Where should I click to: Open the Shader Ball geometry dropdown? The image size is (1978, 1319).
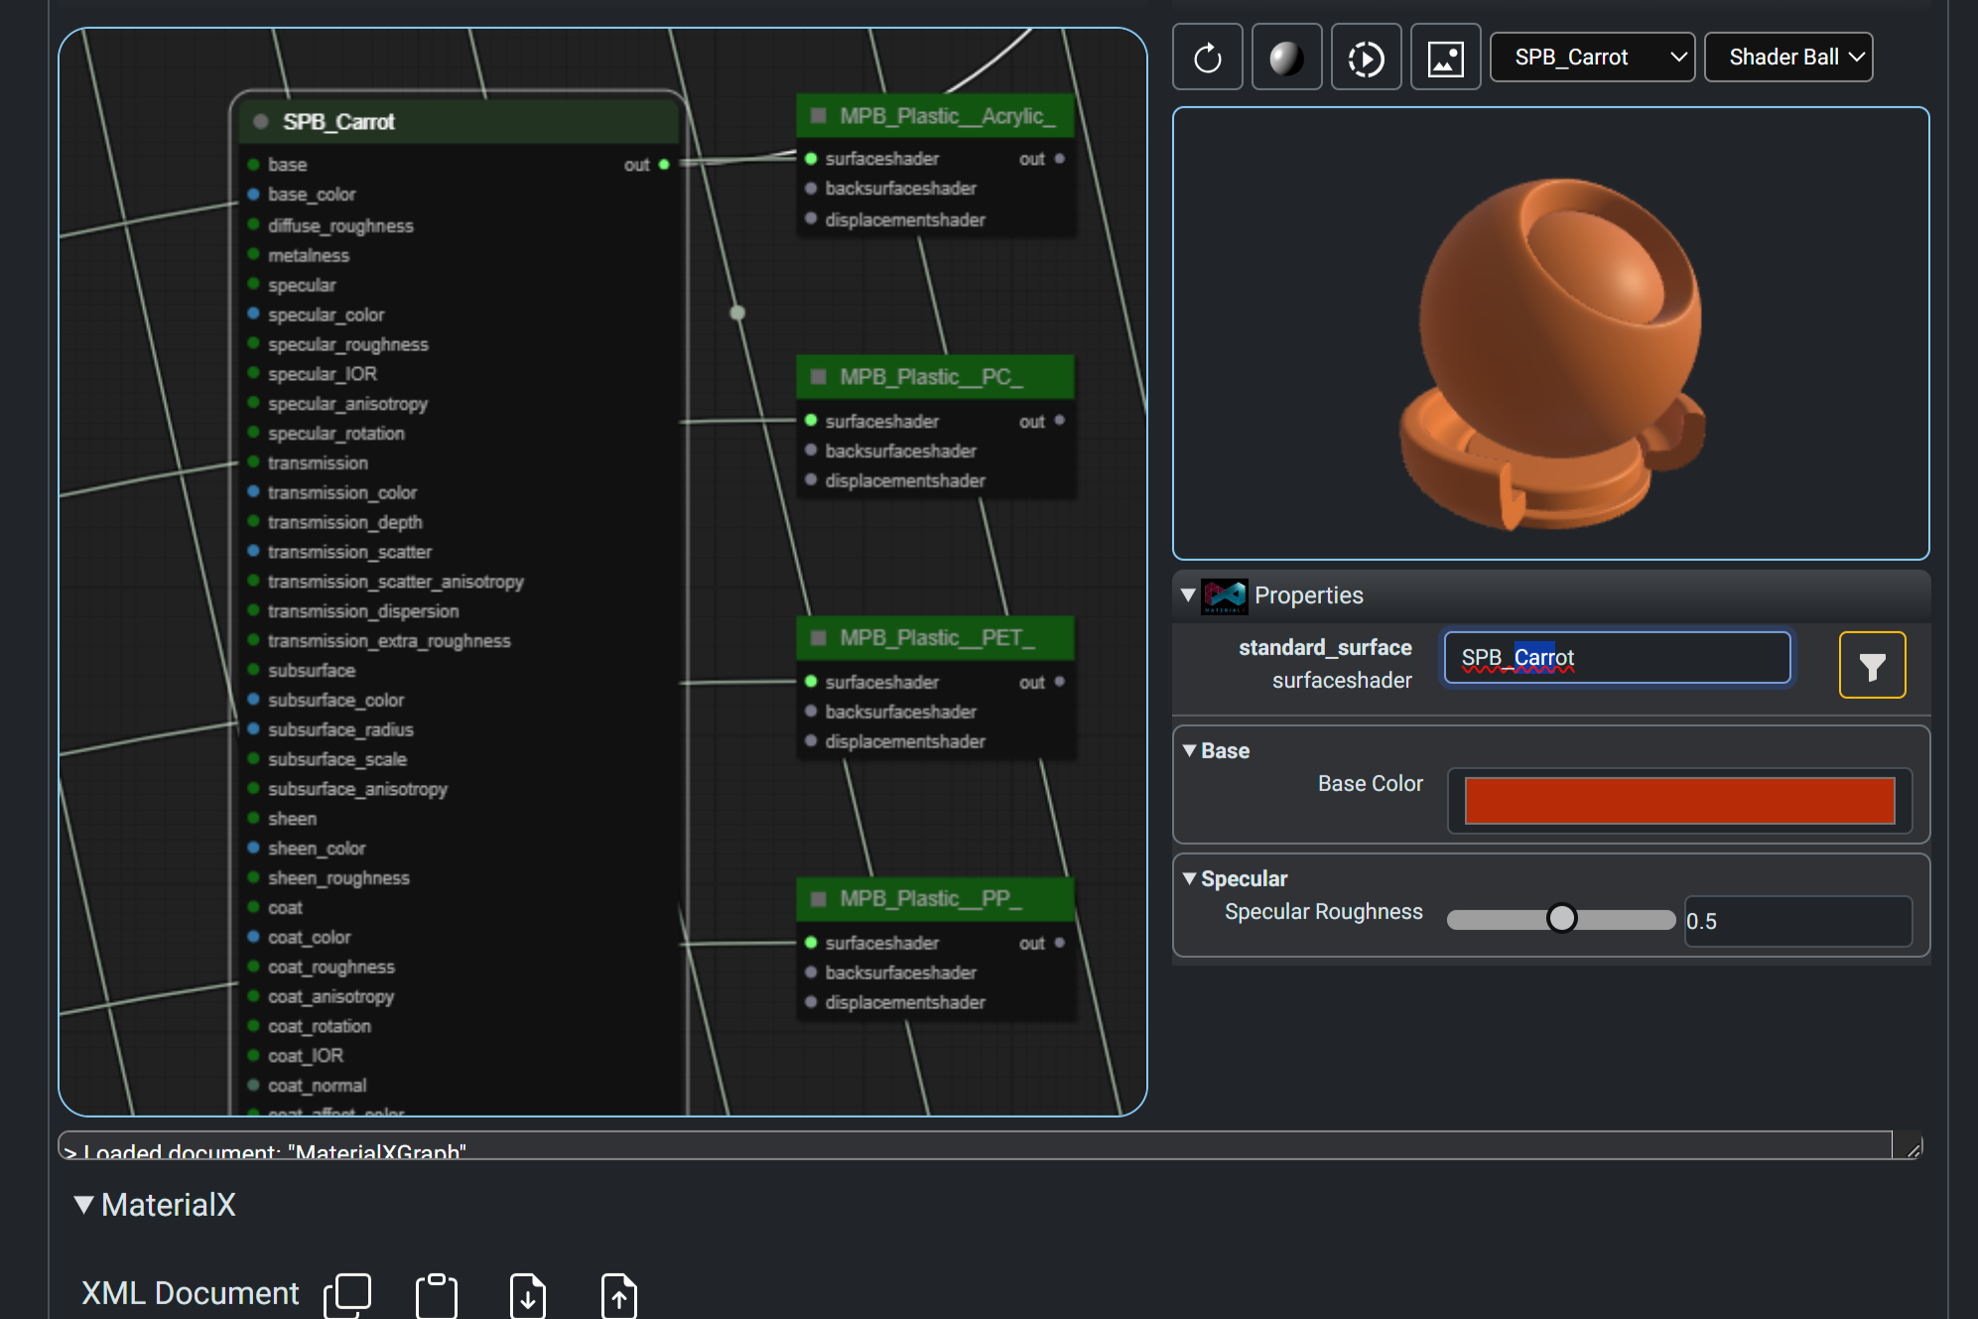(1788, 58)
